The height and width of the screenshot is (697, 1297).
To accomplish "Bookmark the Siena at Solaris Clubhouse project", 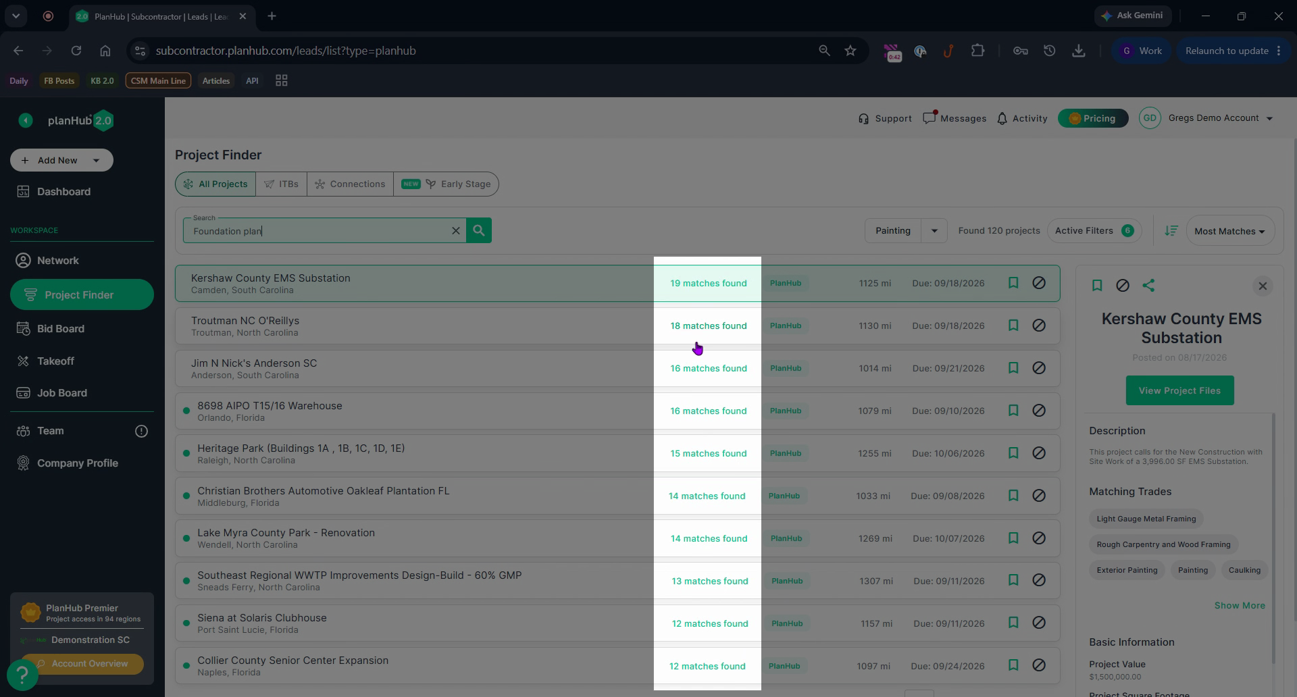I will point(1013,623).
